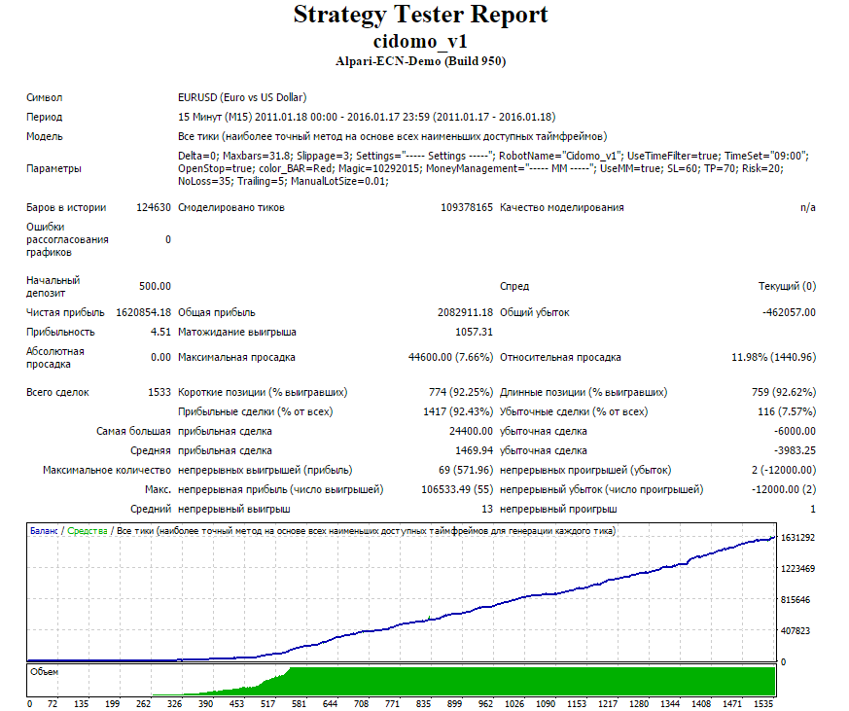
Task: Click the net profit value '1620854.18'
Action: [x=144, y=312]
